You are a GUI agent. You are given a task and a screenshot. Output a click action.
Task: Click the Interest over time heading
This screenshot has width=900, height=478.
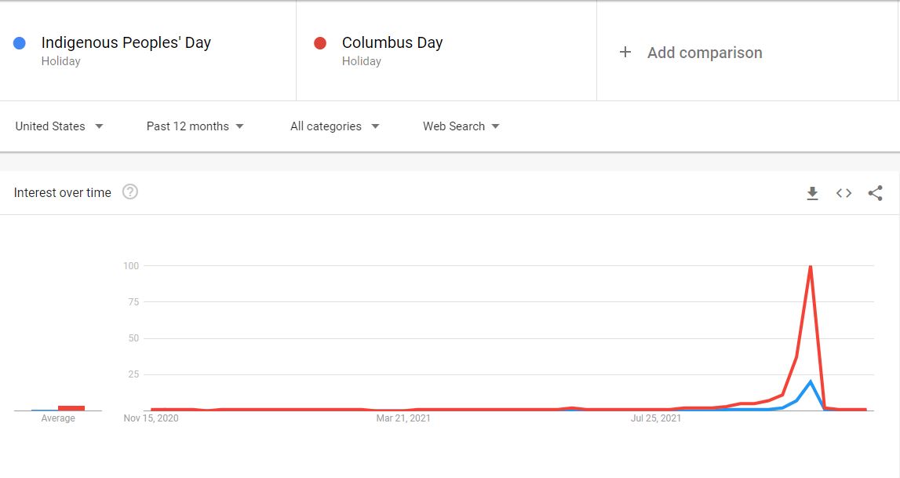(63, 193)
